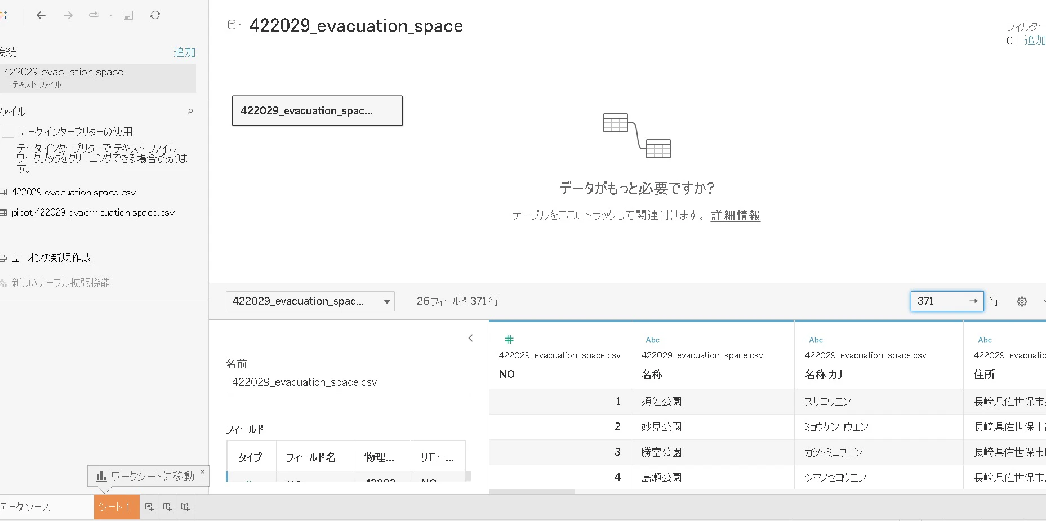Edit the name field 422029_evacuation_space.csv
The image size is (1046, 521).
(x=348, y=382)
